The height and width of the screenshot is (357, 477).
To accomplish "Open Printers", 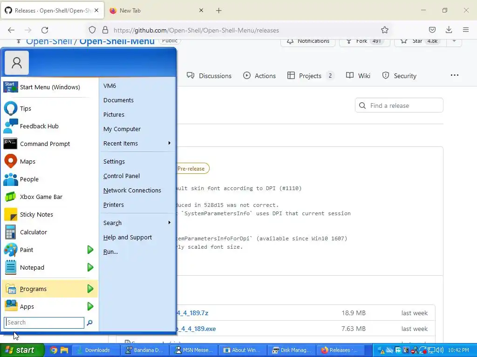I will [137, 205].
